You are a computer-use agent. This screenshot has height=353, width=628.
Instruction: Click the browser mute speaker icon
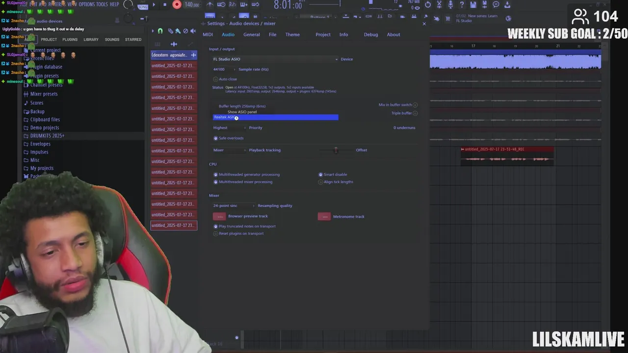[193, 31]
